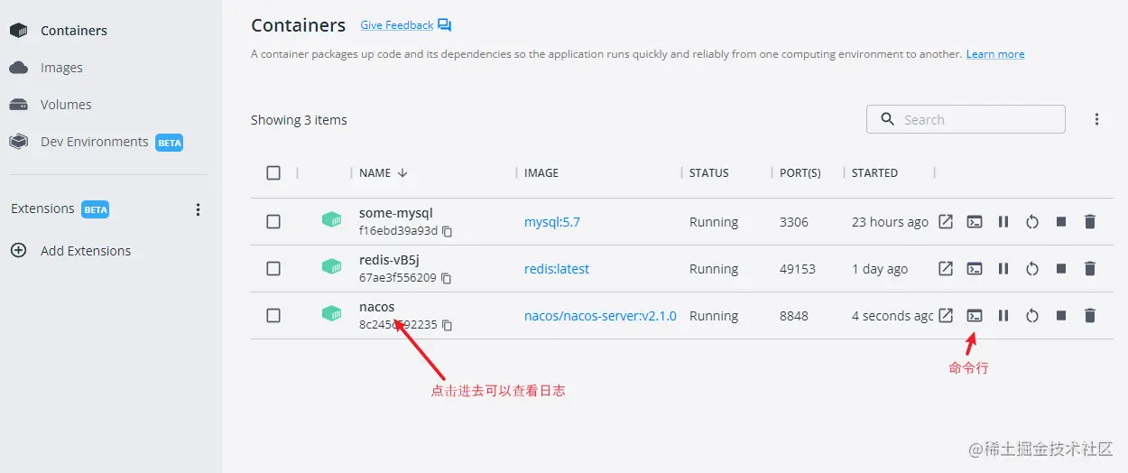This screenshot has width=1128, height=473.
Task: Focus the container Search field
Action: pyautogui.click(x=966, y=119)
